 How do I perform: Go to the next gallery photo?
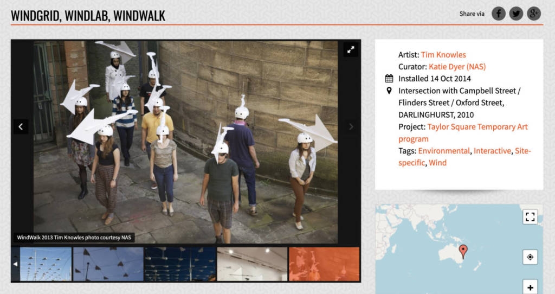point(351,126)
